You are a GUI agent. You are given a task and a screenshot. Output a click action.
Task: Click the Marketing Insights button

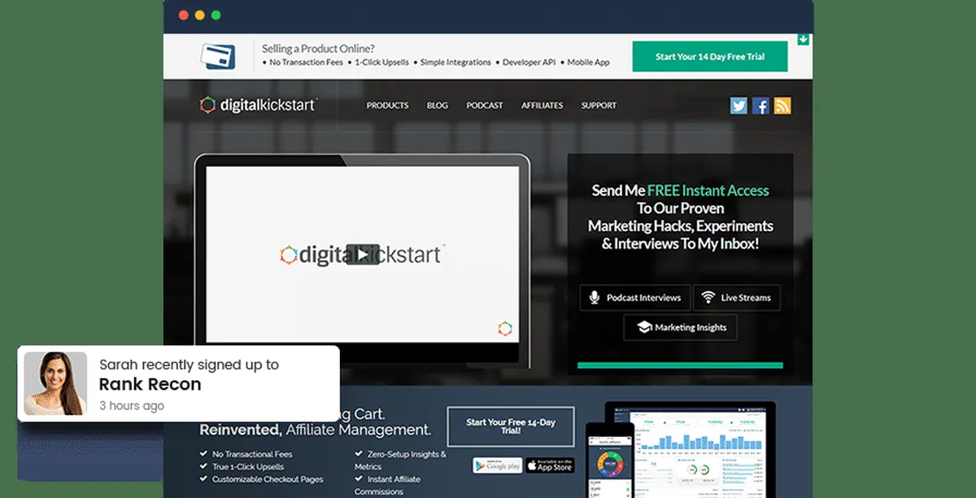tap(681, 327)
